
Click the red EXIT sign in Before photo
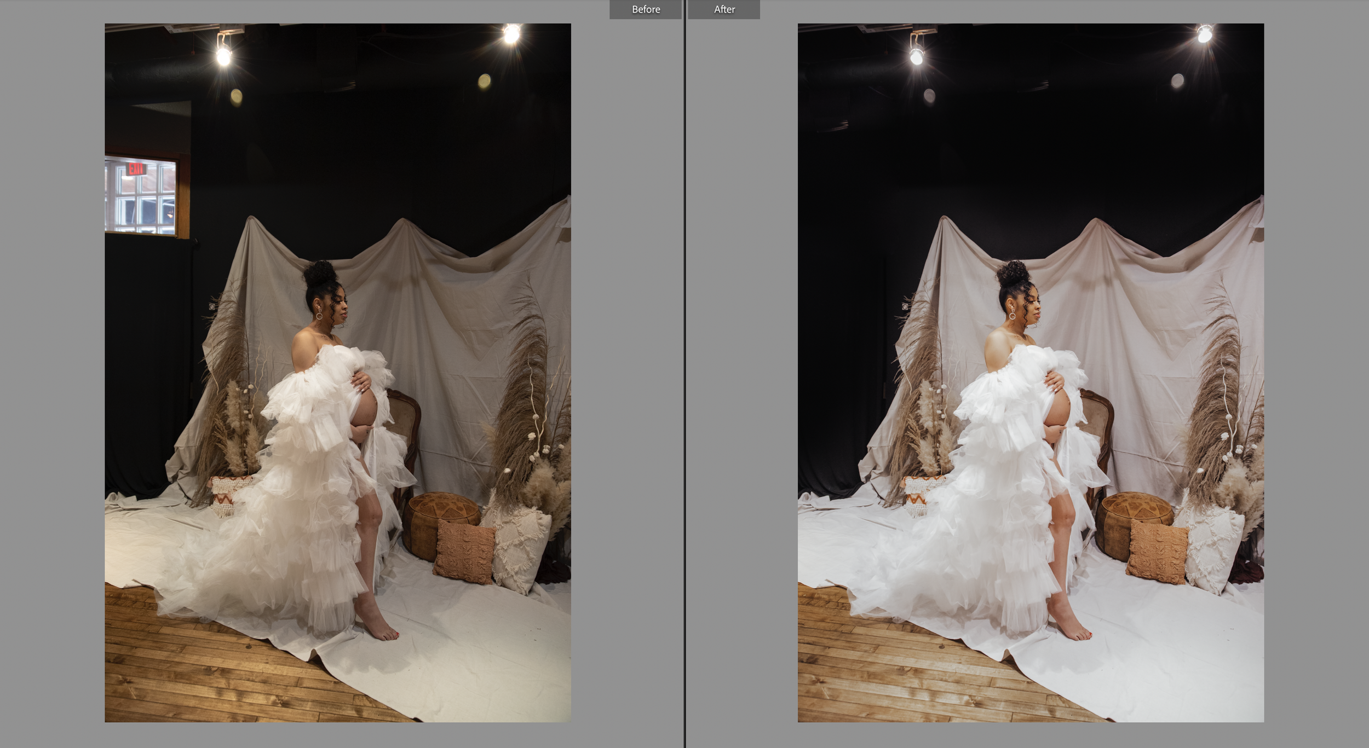tap(135, 169)
